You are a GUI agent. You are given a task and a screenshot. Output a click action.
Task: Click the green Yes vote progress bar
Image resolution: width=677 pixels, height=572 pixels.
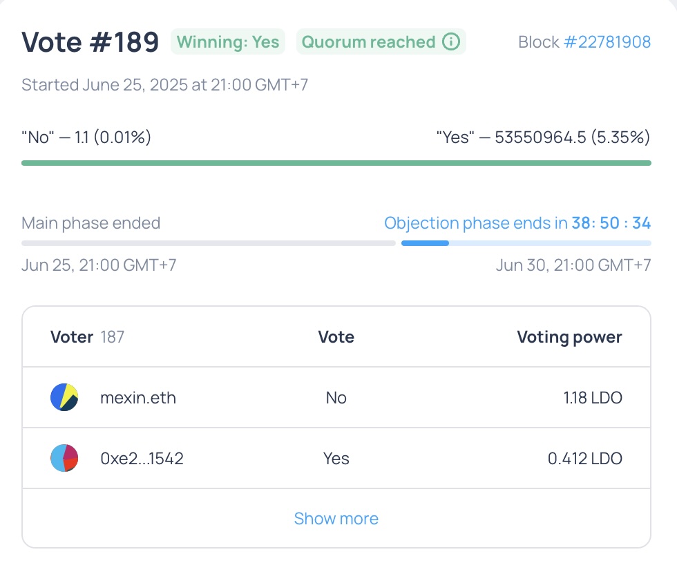[x=336, y=163]
